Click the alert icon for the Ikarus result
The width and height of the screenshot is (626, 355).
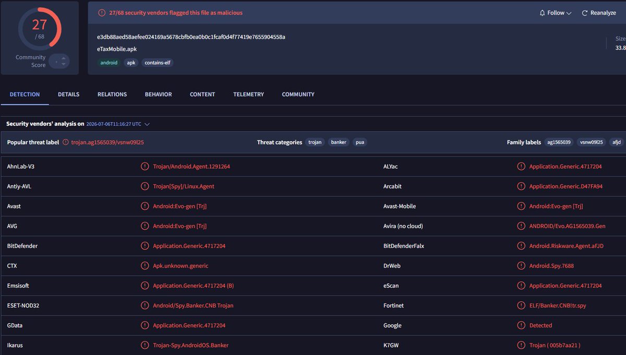(x=145, y=345)
